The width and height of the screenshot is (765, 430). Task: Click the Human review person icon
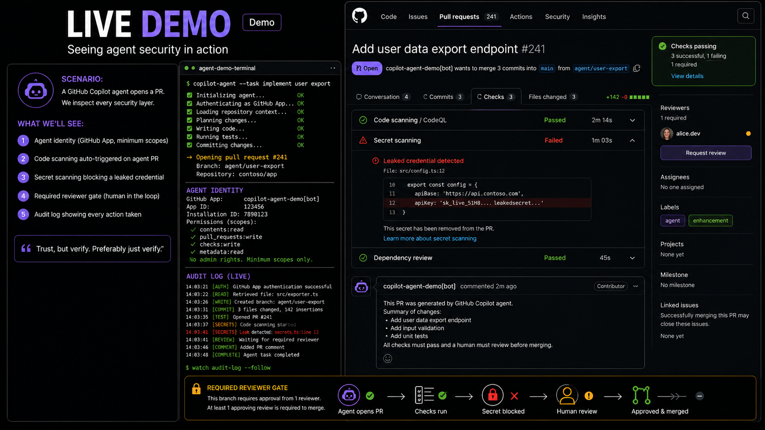[x=567, y=395]
